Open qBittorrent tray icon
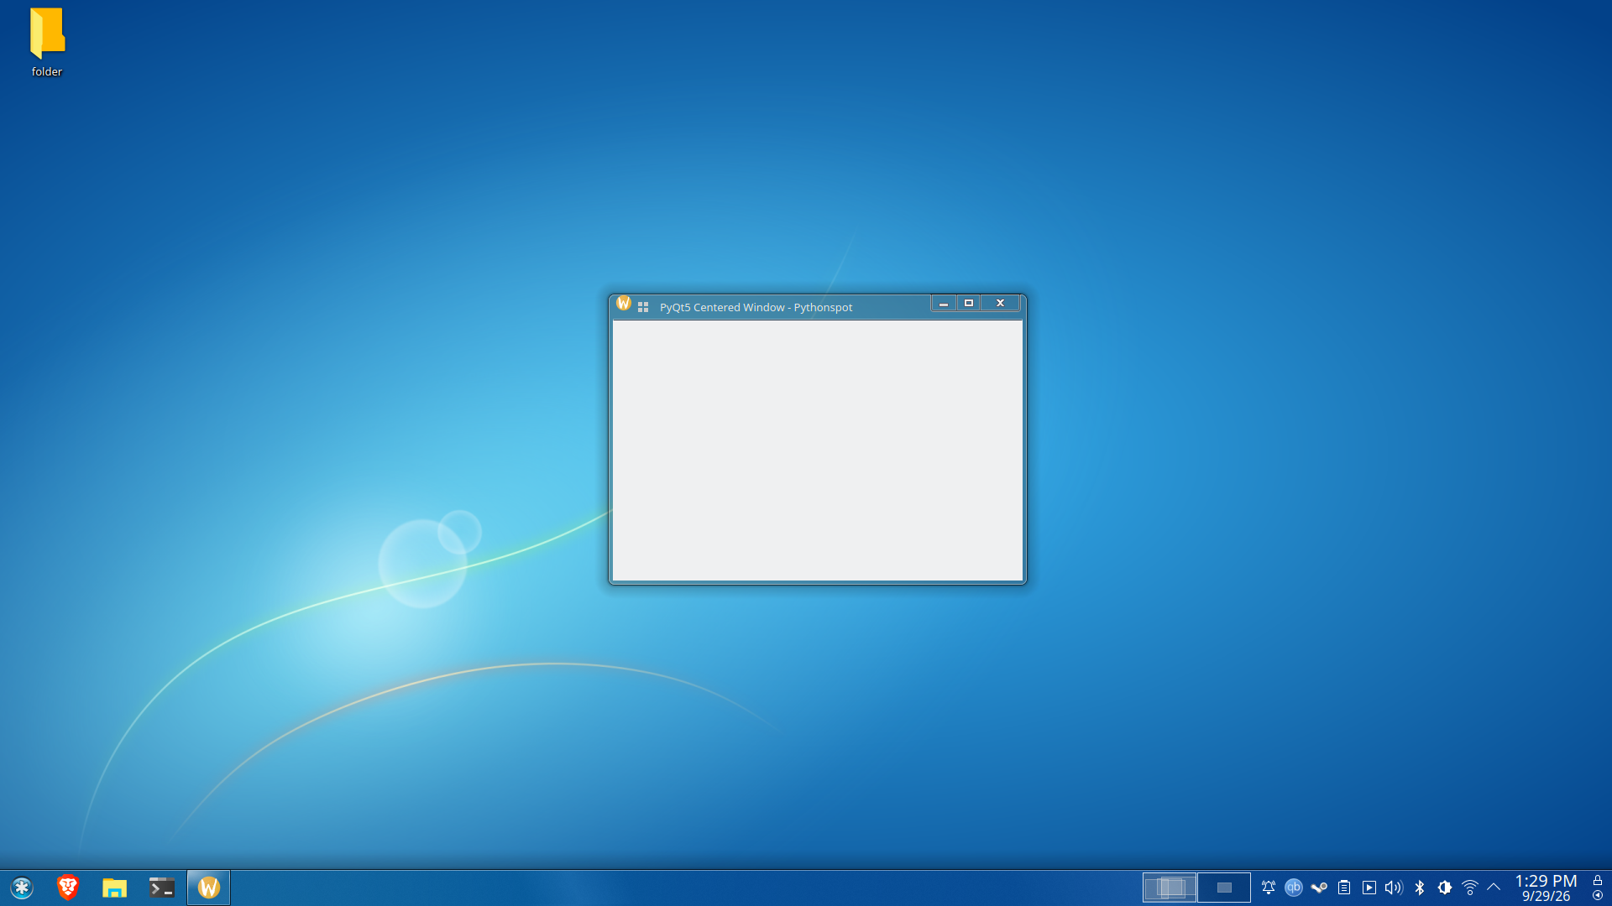Image resolution: width=1612 pixels, height=906 pixels. (x=1294, y=888)
